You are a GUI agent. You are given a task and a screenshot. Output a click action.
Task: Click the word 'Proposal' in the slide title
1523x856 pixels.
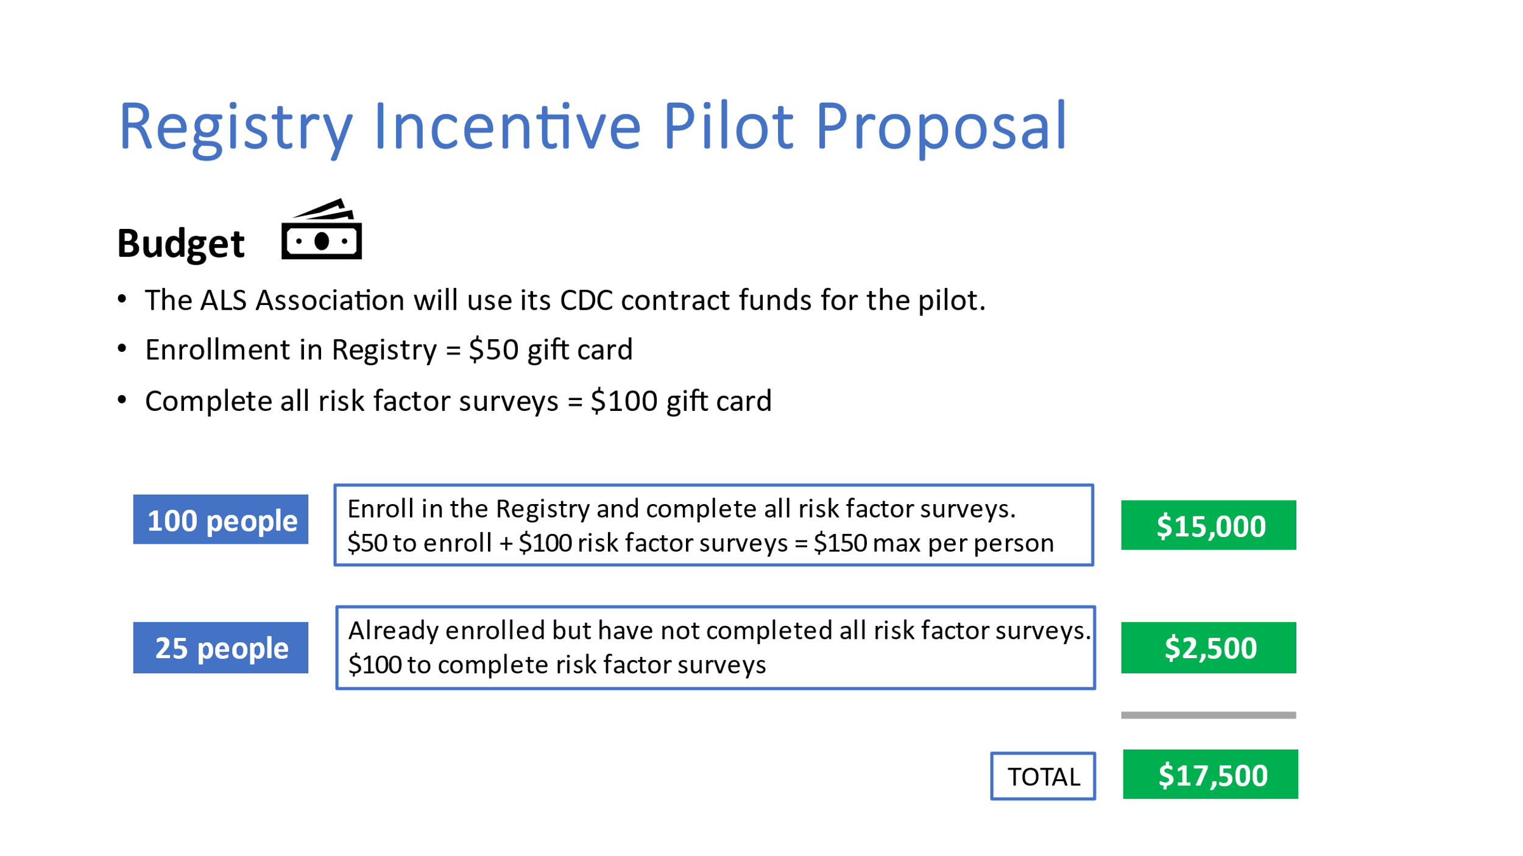point(941,128)
